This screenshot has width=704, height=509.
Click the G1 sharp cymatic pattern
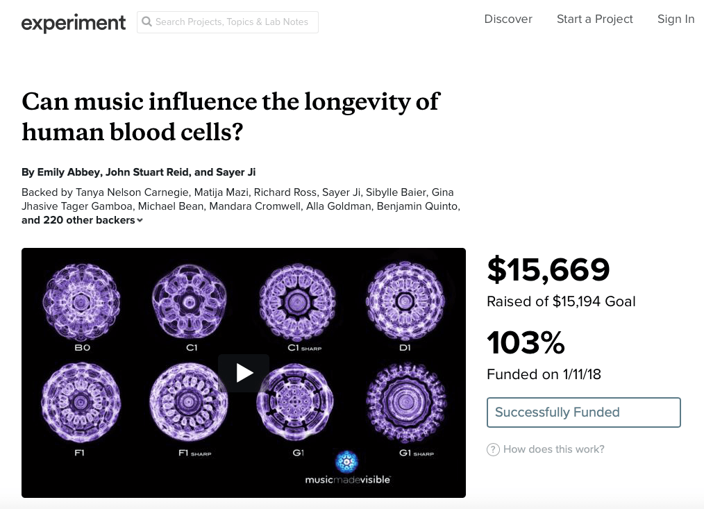[405, 403]
